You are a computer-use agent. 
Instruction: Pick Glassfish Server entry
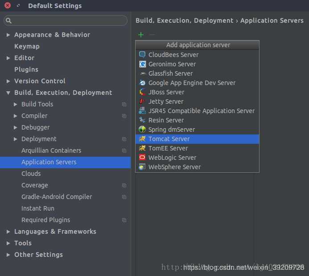click(x=197, y=73)
